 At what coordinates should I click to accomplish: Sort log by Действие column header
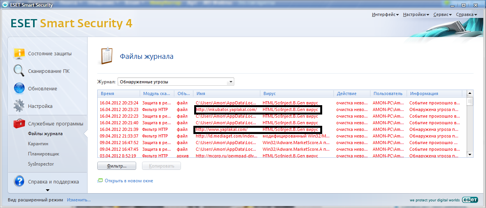352,93
